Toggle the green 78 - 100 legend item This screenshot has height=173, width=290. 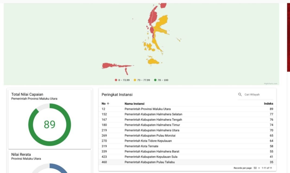click(x=161, y=80)
